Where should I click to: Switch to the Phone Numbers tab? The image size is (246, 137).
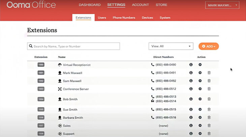point(124,18)
